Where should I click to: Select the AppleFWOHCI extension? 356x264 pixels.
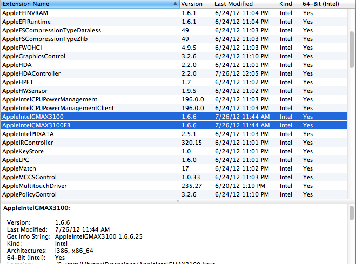tap(174, 48)
